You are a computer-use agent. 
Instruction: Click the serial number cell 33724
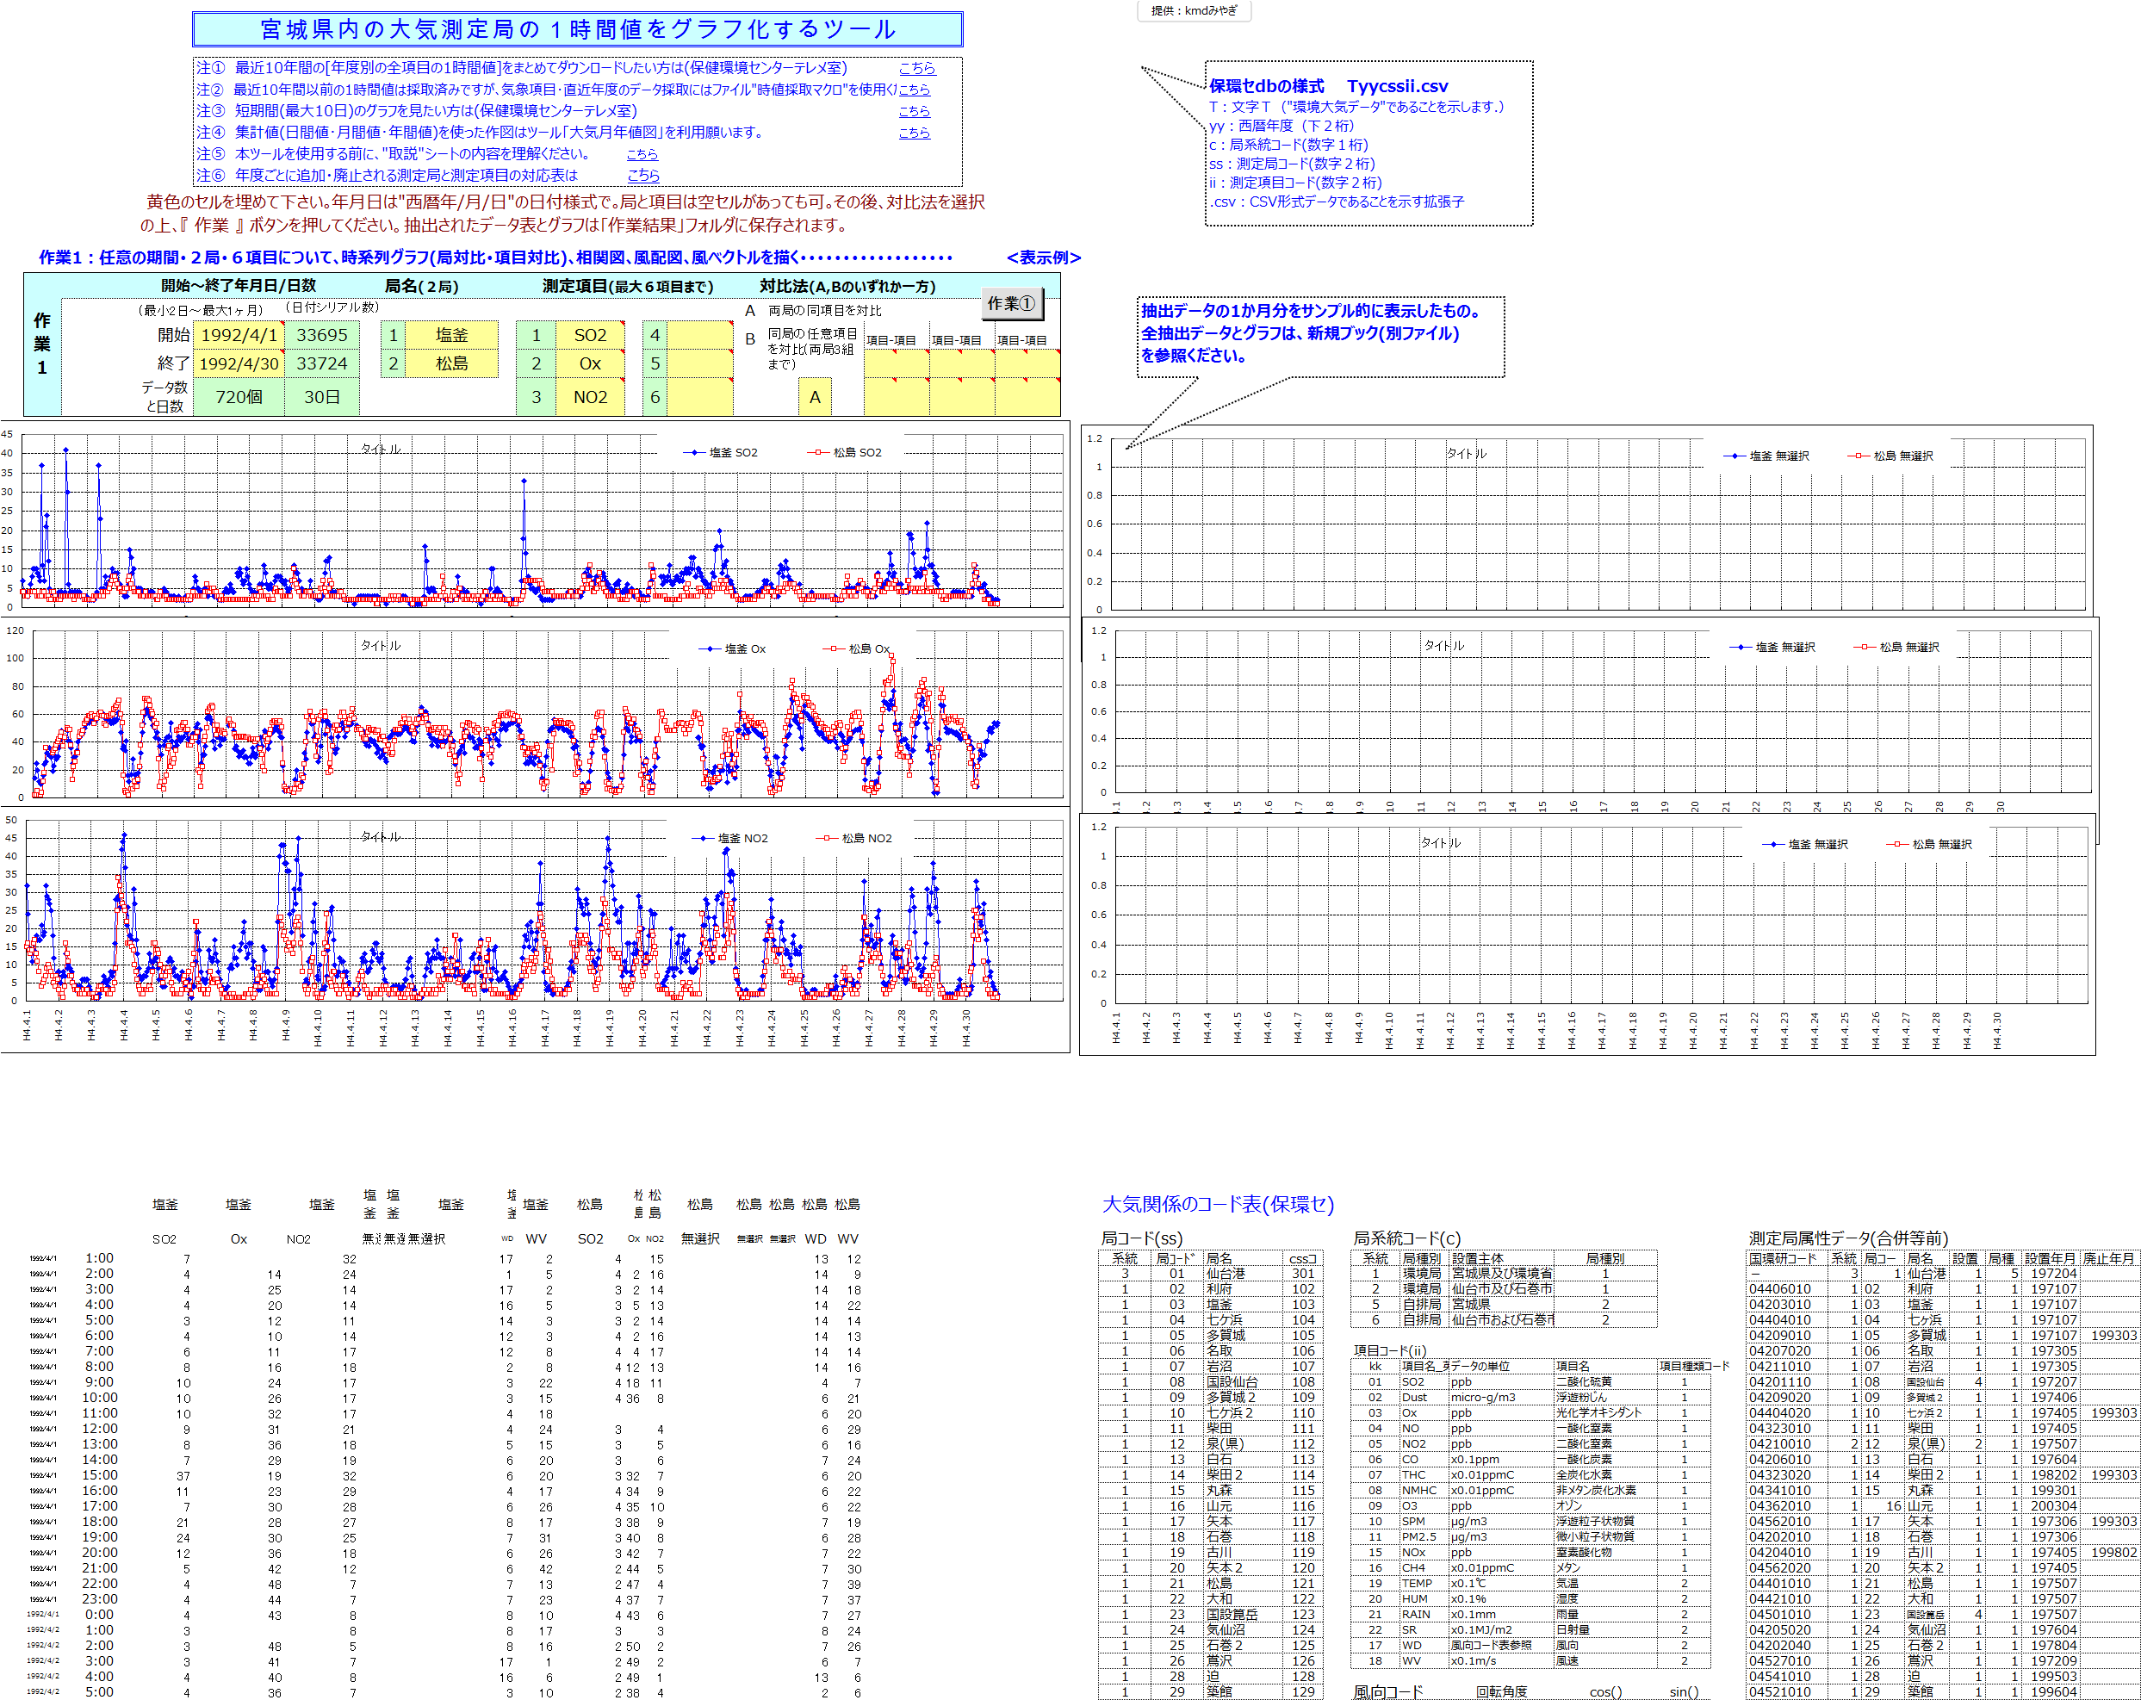[x=322, y=363]
